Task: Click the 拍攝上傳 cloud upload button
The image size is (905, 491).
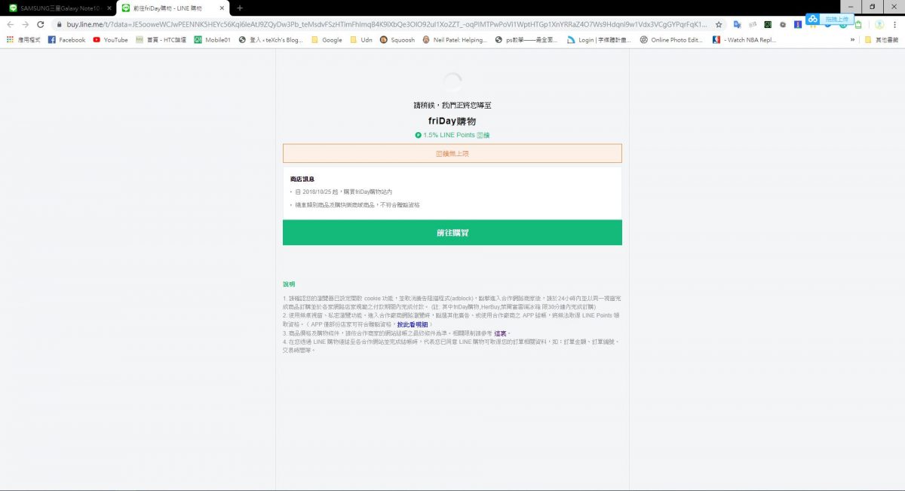Action: (829, 19)
